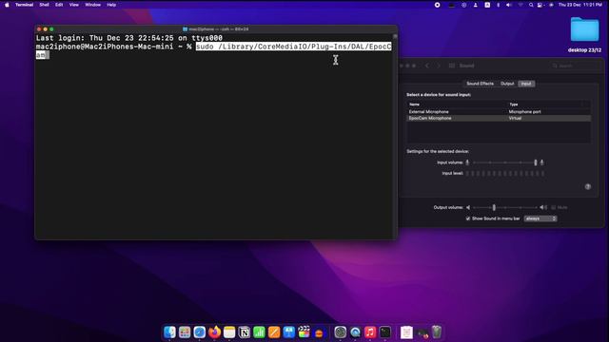Click the Wi-Fi icon in menu bar
This screenshot has width=609, height=342.
tap(521, 5)
